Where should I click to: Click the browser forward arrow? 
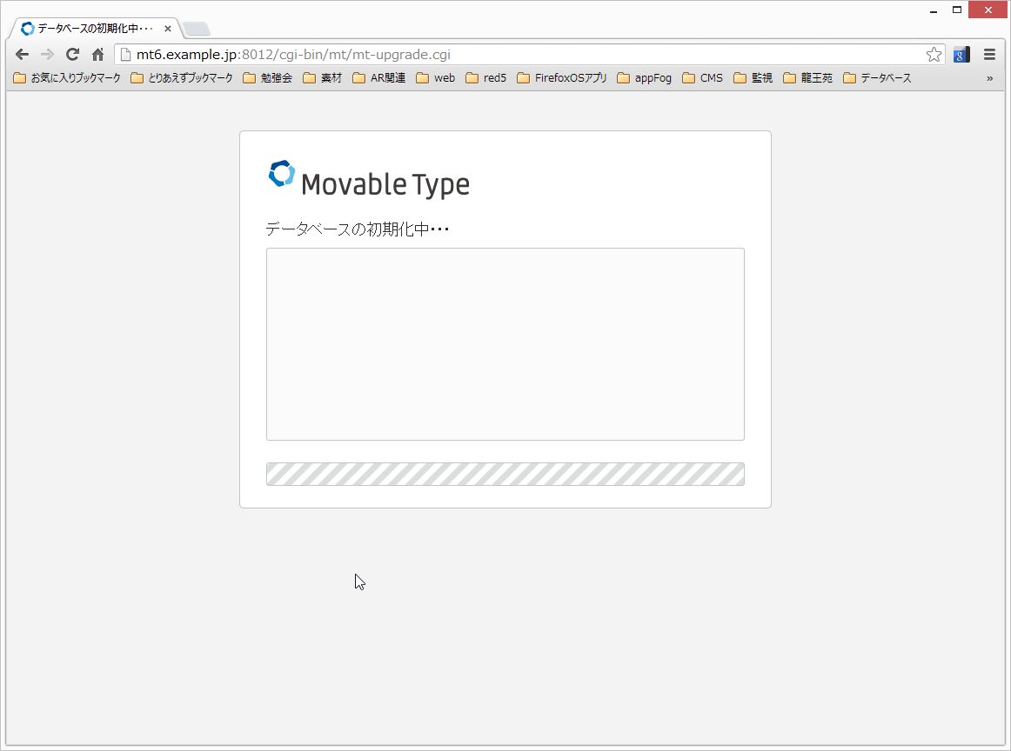pos(47,55)
